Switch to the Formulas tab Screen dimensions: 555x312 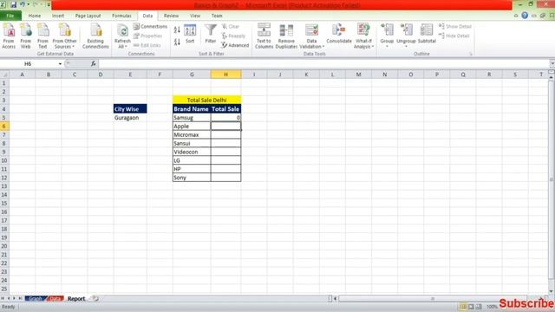[121, 16]
